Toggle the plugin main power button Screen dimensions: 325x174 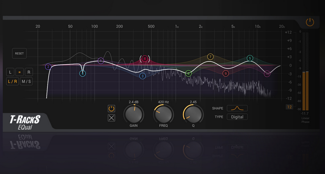point(310,22)
